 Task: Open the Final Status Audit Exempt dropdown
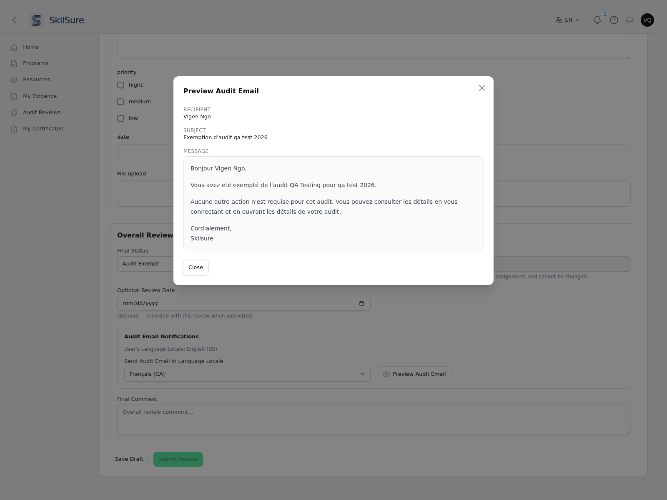pos(374,264)
